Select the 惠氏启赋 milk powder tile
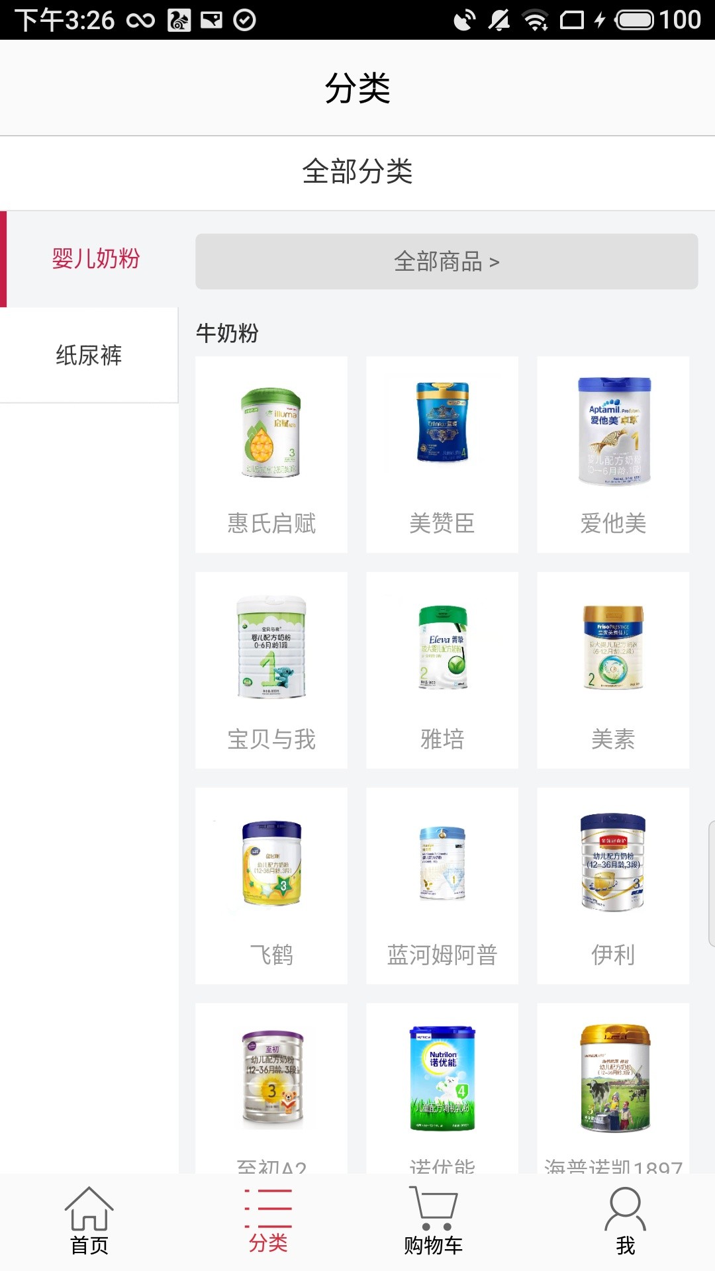 [271, 455]
